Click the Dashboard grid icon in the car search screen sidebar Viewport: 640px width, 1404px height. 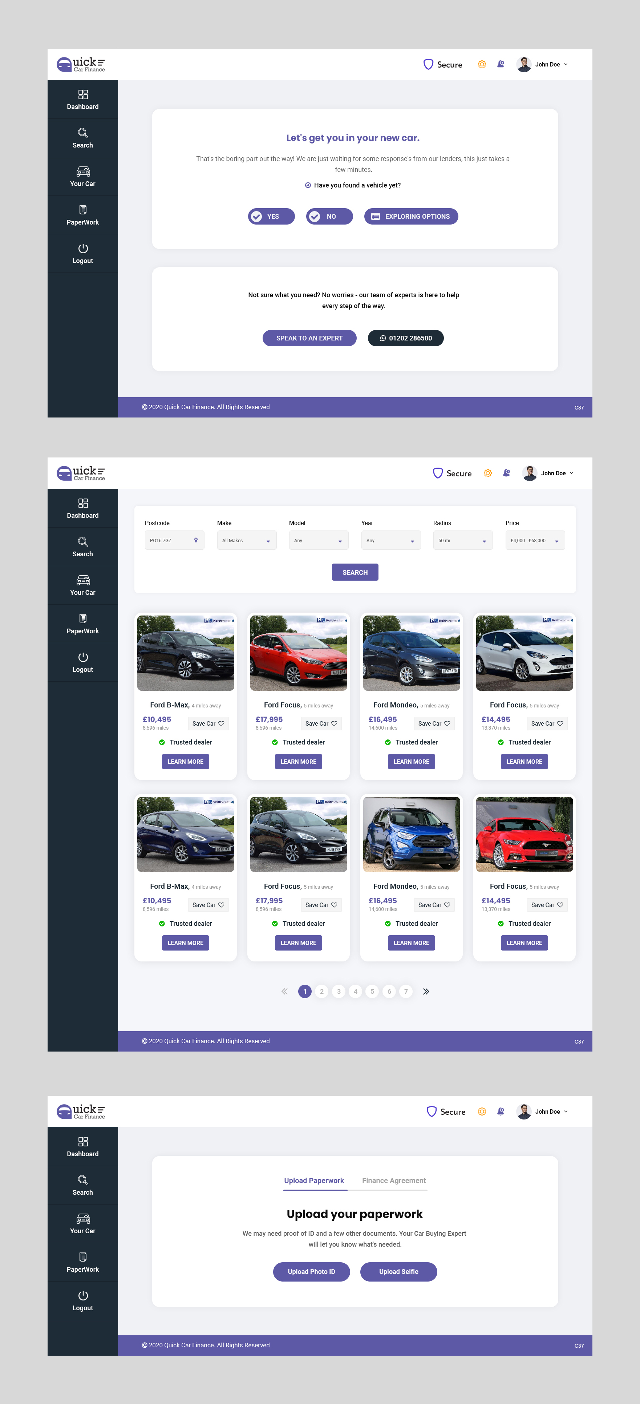coord(83,503)
